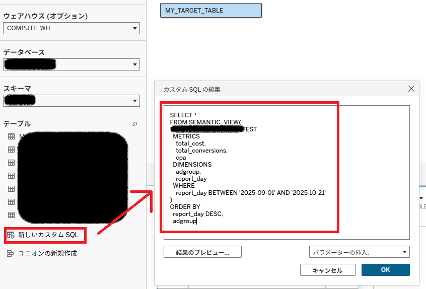Click the WHERE keyword in SQL editor
The width and height of the screenshot is (426, 289).
[183, 186]
